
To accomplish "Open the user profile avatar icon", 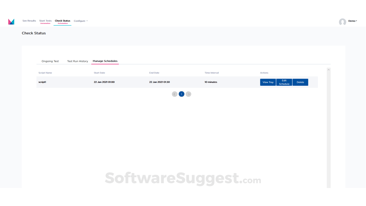I will (x=342, y=22).
